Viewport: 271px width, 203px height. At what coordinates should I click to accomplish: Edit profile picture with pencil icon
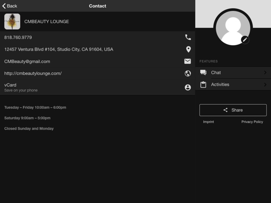245,39
